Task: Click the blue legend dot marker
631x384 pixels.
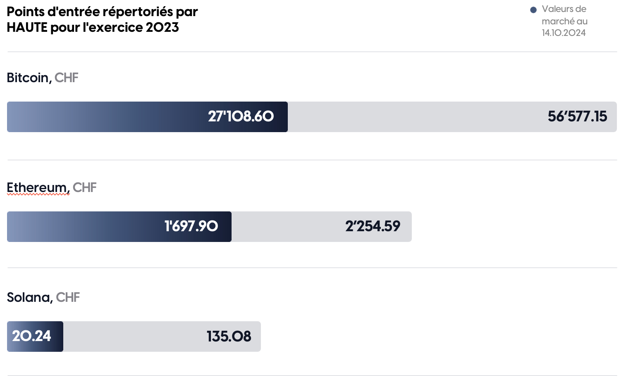Action: [533, 10]
